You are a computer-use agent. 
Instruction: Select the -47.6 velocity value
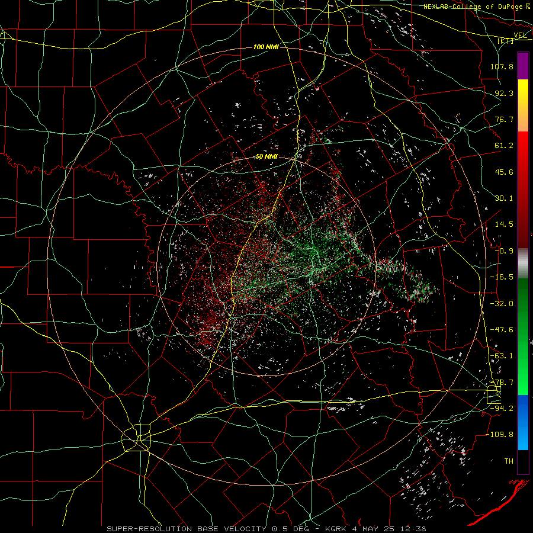pos(502,330)
